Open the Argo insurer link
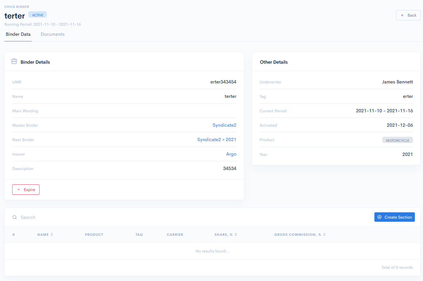This screenshot has width=423, height=281. pyautogui.click(x=231, y=154)
